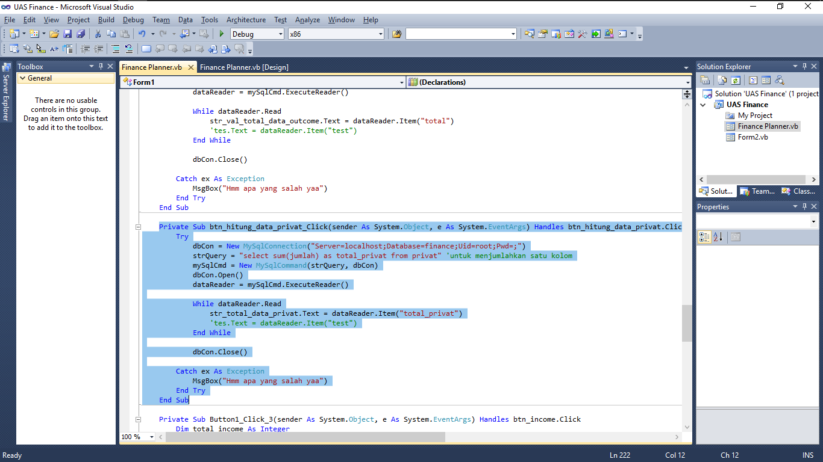Select the Cut icon on the toolbar

click(99, 34)
